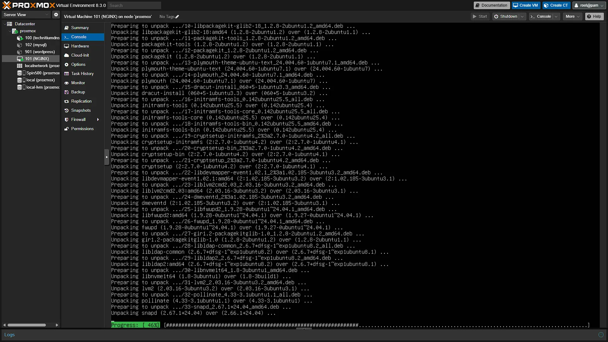Click the Firewall shield icon
608x342 pixels.
66,120
